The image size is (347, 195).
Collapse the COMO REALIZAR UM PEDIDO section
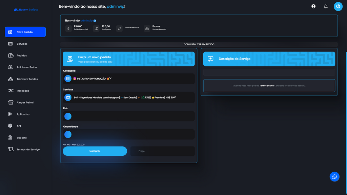pyautogui.click(x=200, y=44)
